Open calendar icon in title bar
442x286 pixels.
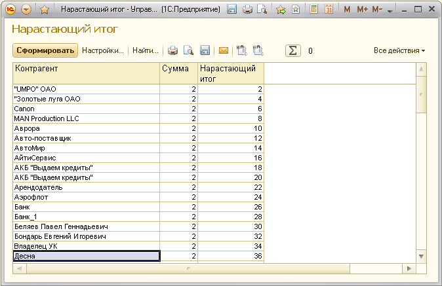329,10
